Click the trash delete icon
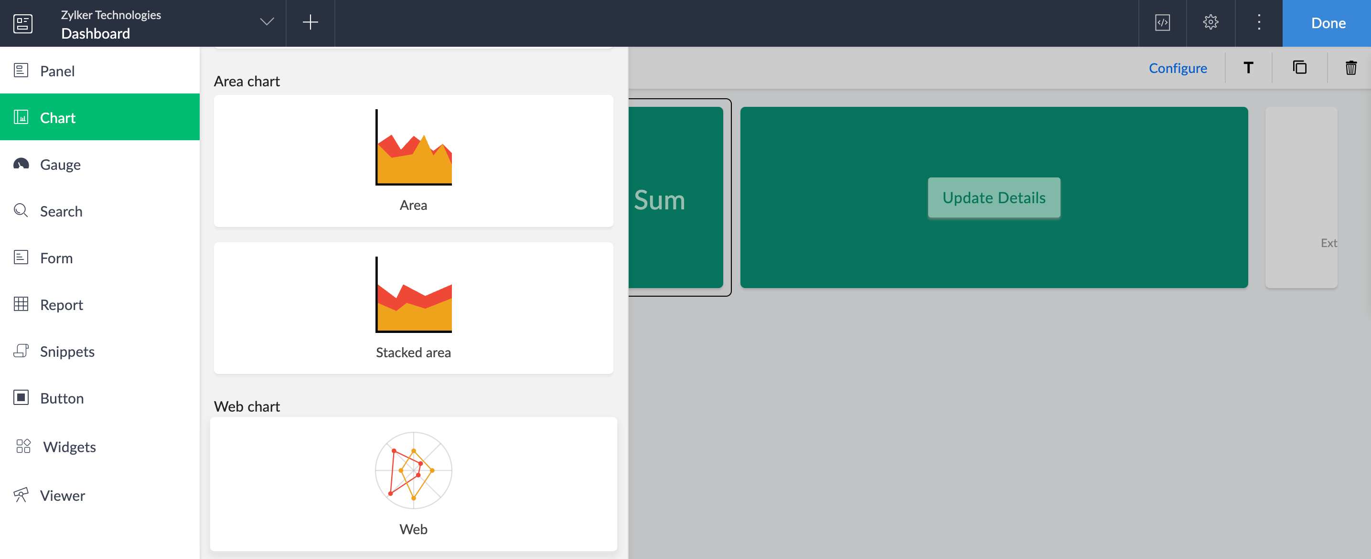 1351,68
